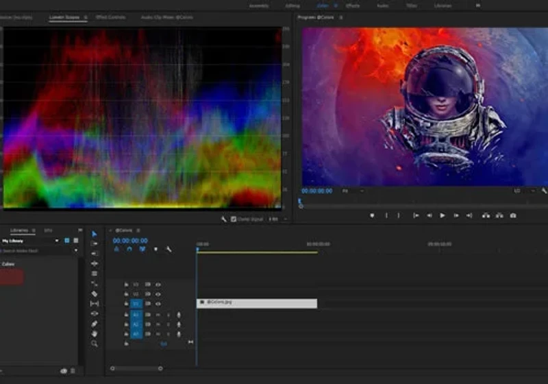Screen dimensions: 548x384
Task: Open Assembly workspace
Action: click(x=259, y=5)
